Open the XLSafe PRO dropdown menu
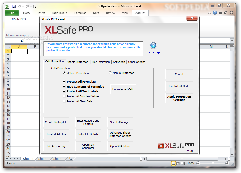Screen dimensions: 241x173 coord(20,19)
